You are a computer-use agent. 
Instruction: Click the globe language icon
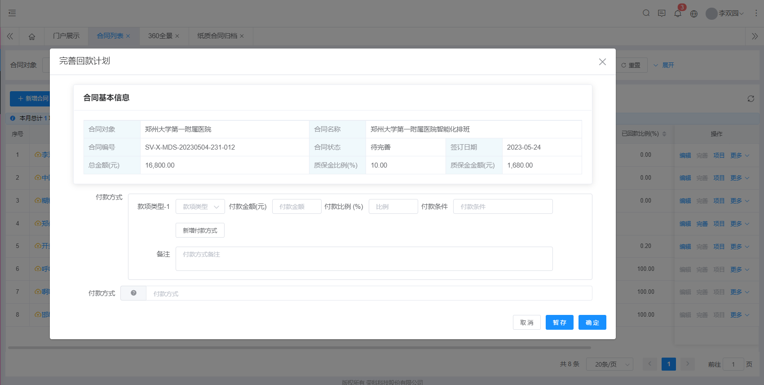tap(694, 13)
